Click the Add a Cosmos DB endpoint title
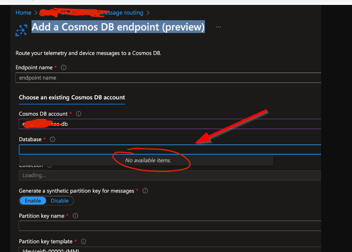The width and height of the screenshot is (352, 252). pos(118,27)
